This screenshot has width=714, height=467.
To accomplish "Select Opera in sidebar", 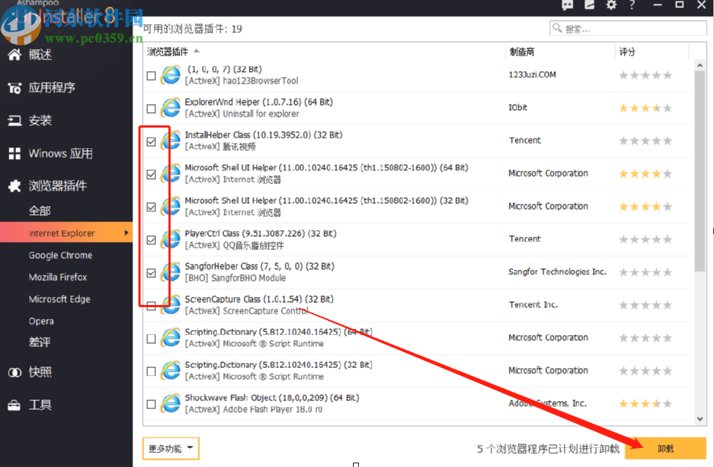I will [x=42, y=321].
